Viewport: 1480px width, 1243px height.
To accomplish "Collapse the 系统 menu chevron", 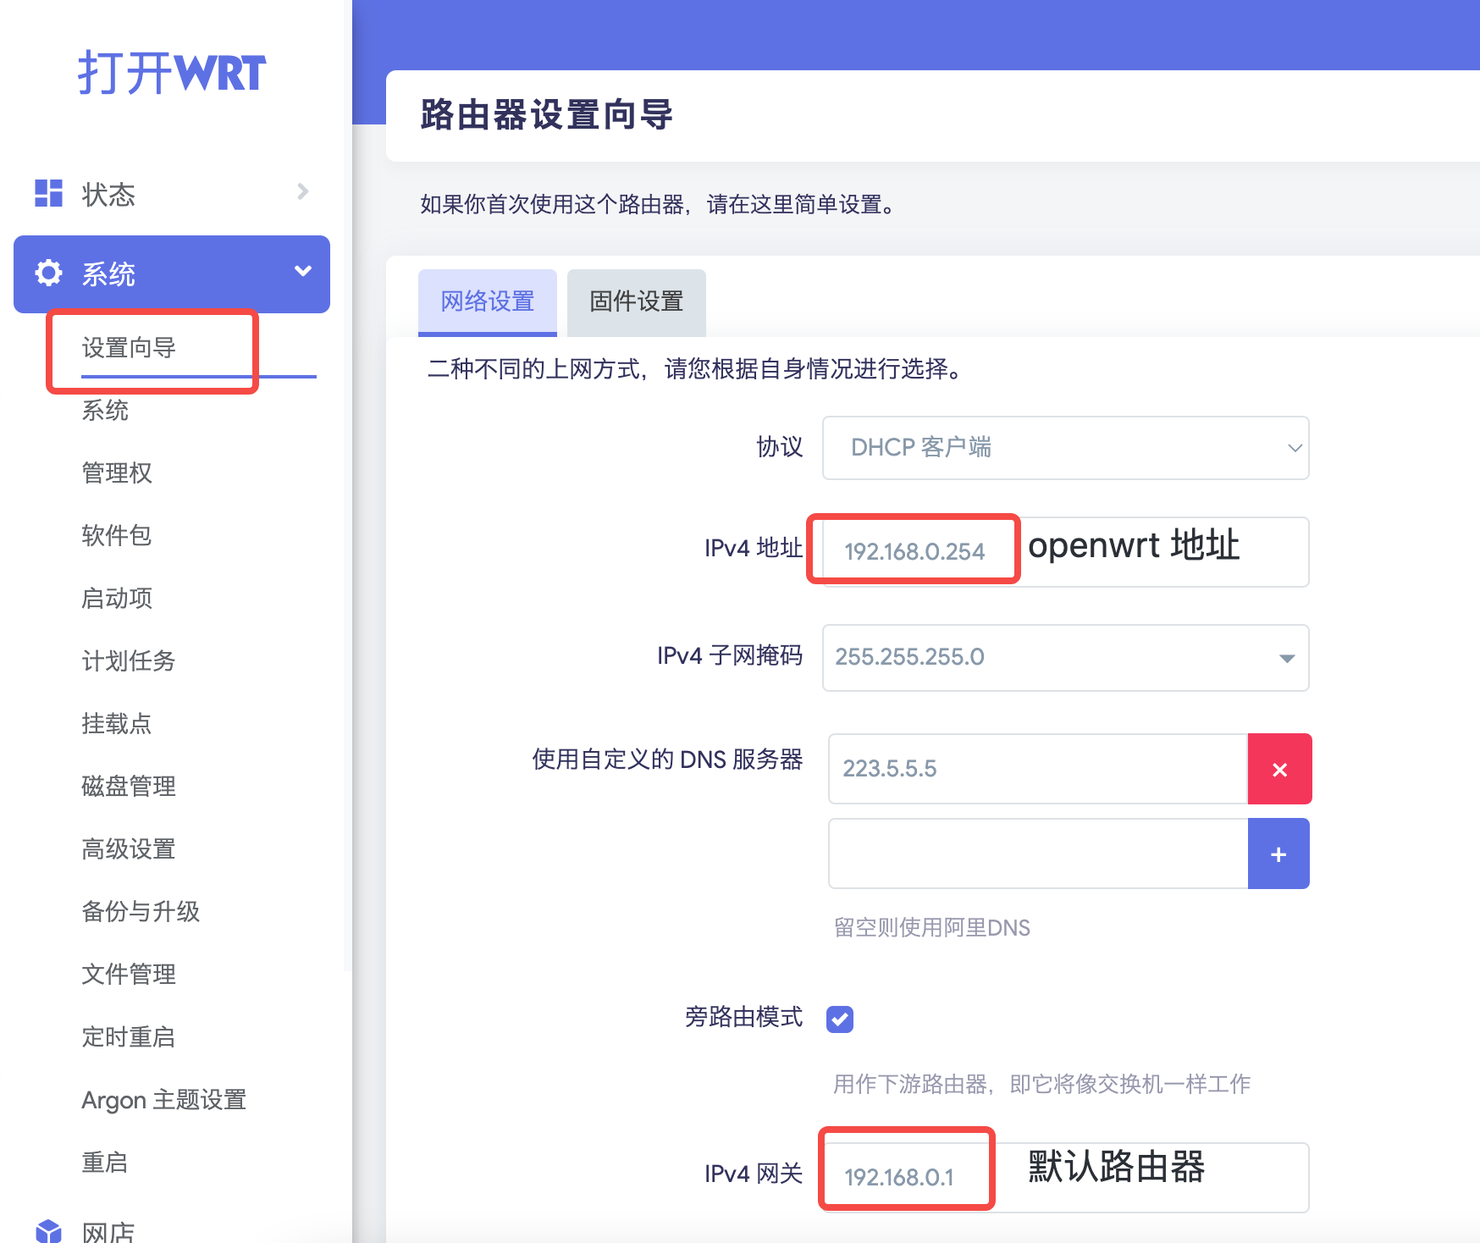I will pos(303,271).
